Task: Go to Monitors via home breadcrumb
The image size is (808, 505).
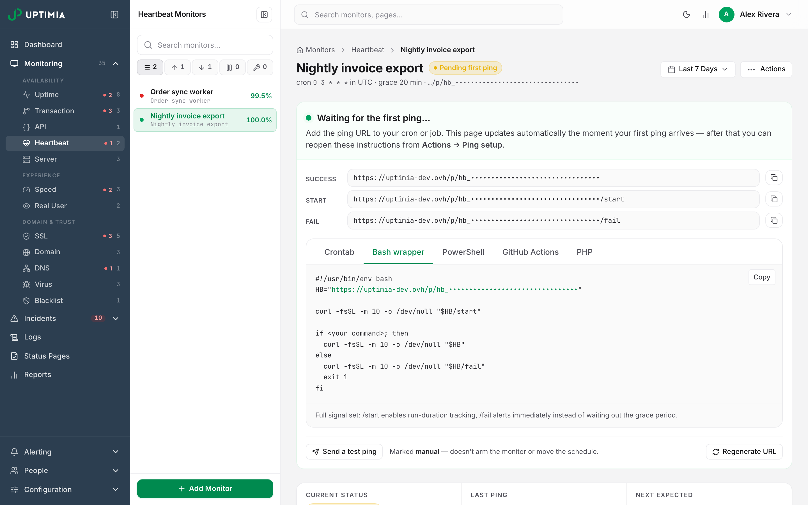Action: tap(316, 50)
